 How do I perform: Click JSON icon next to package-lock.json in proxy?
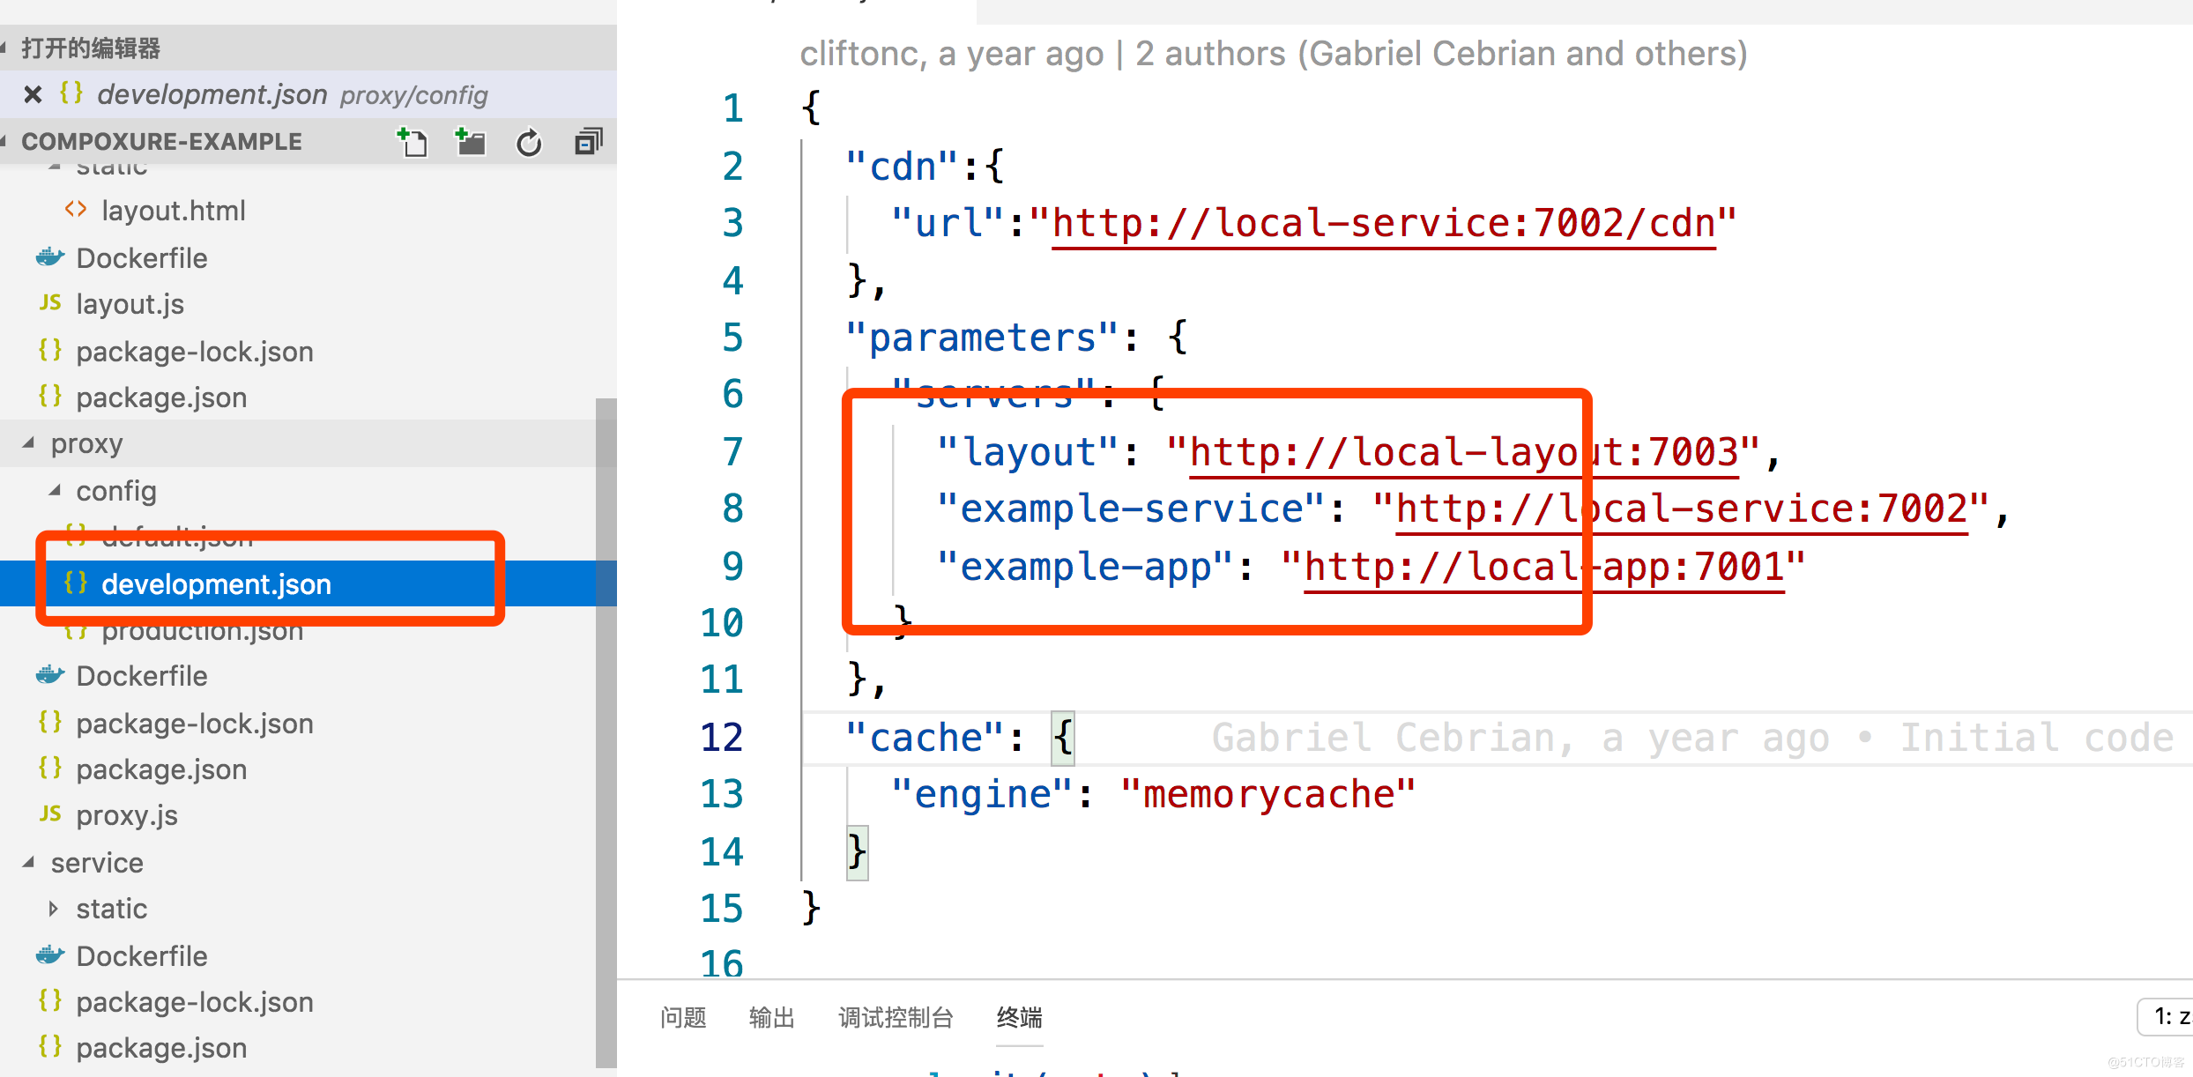pyautogui.click(x=50, y=722)
